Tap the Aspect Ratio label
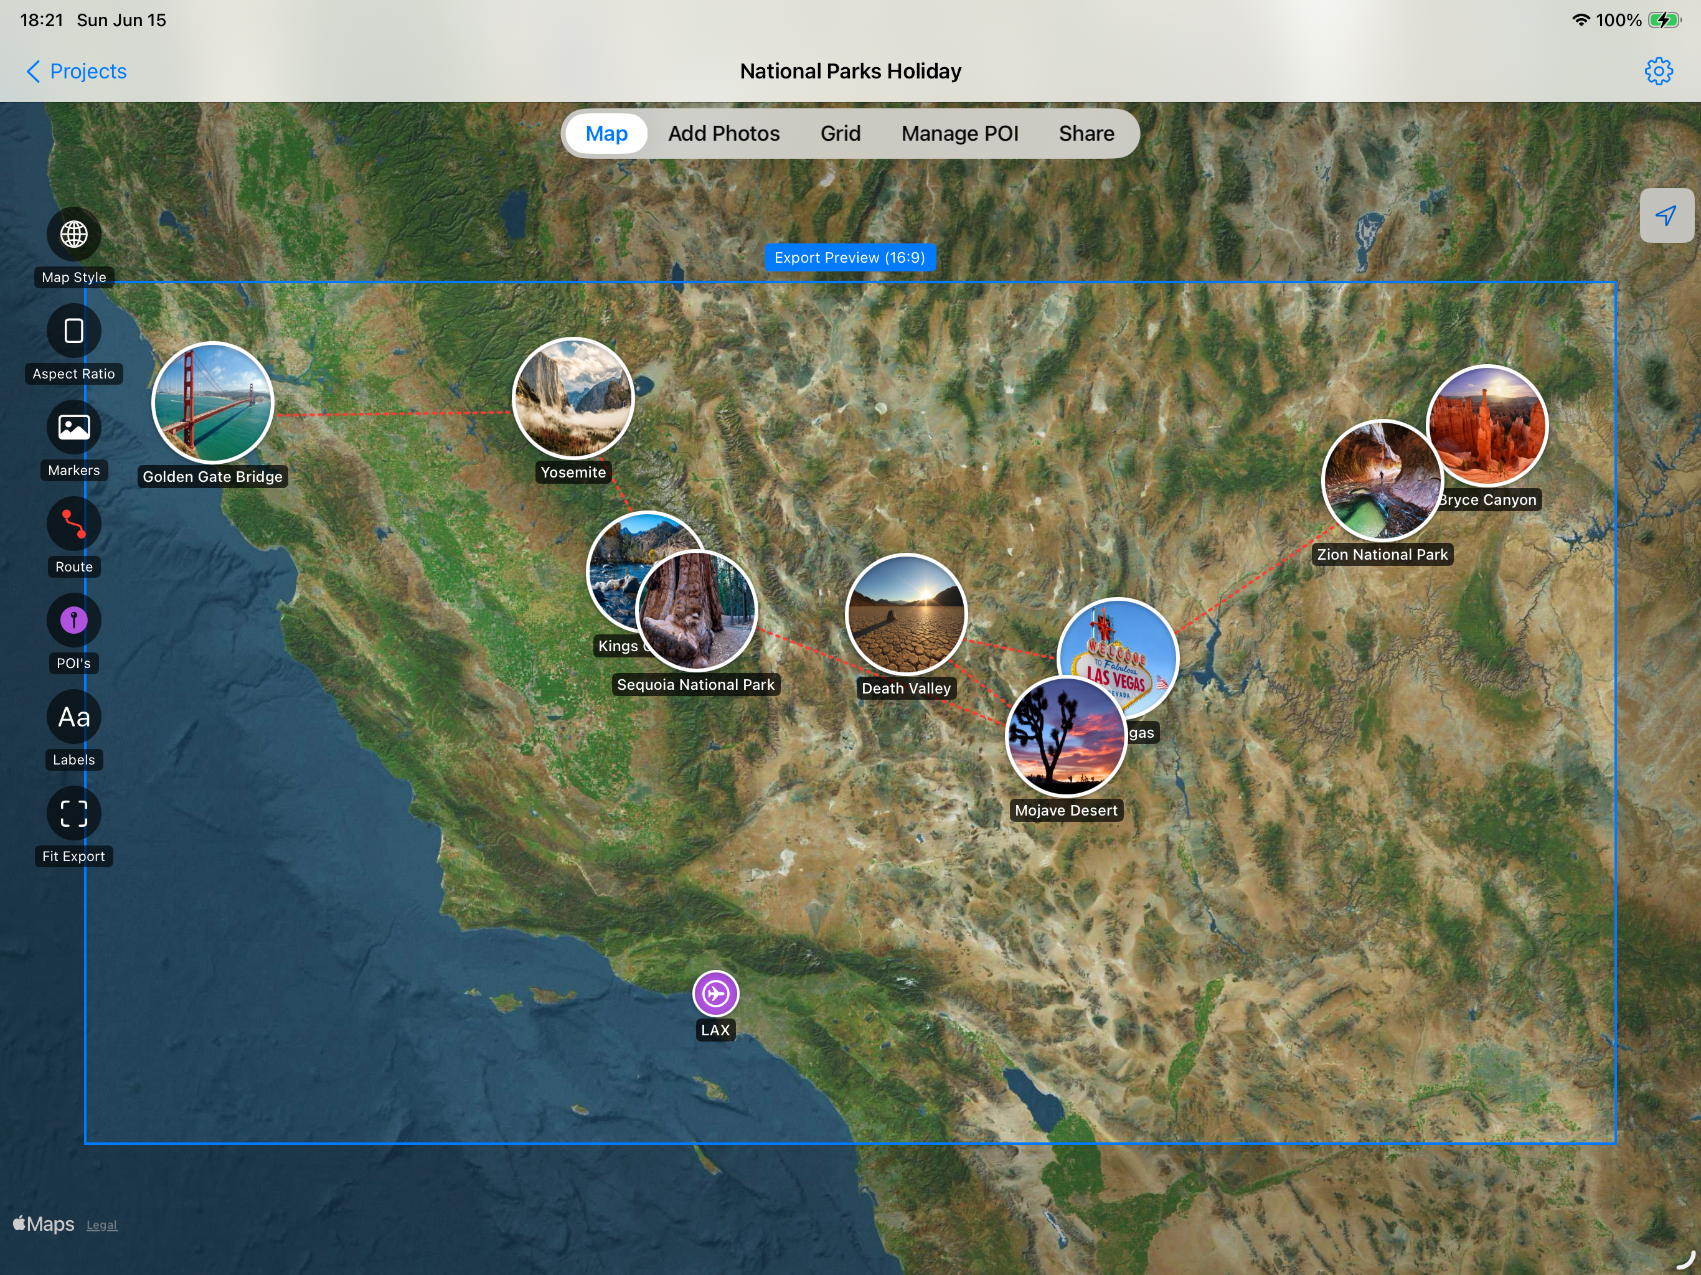 [74, 374]
